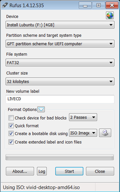Open the File system FAT32 dropdown
The width and height of the screenshot is (120, 192).
[x=60, y=62]
